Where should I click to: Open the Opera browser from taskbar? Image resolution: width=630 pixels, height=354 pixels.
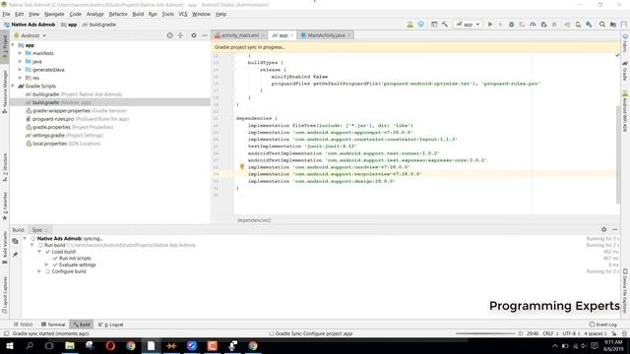[110, 345]
